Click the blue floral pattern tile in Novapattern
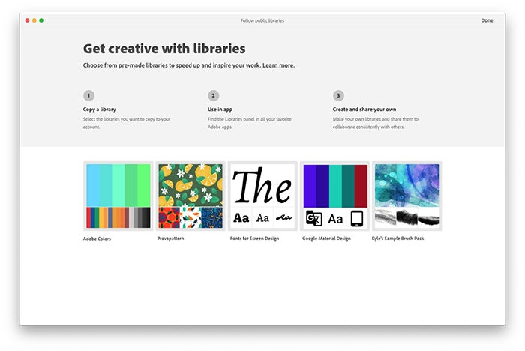The width and height of the screenshot is (525, 351). pyautogui.click(x=212, y=217)
